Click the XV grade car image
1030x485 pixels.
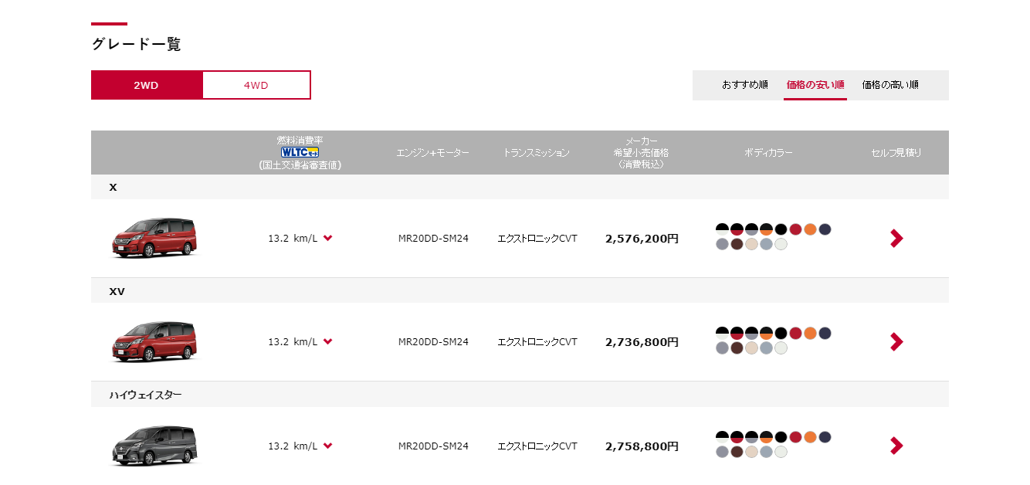154,341
